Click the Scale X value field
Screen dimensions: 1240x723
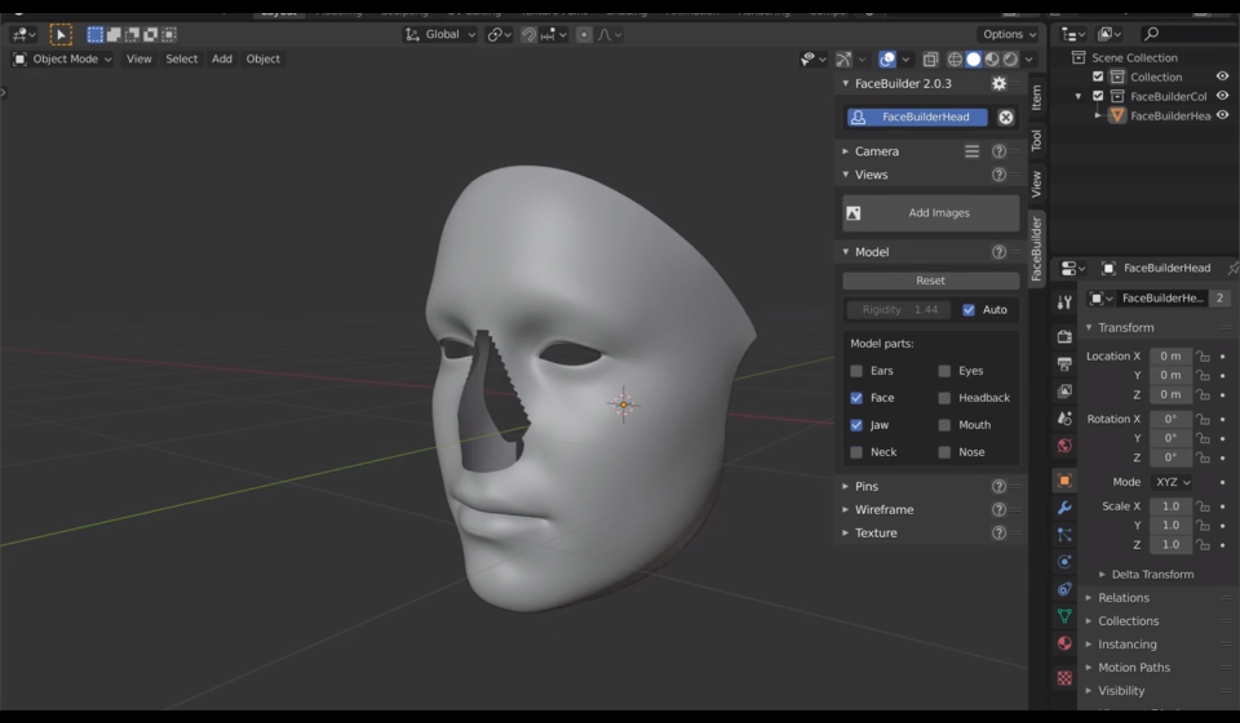pos(1170,506)
